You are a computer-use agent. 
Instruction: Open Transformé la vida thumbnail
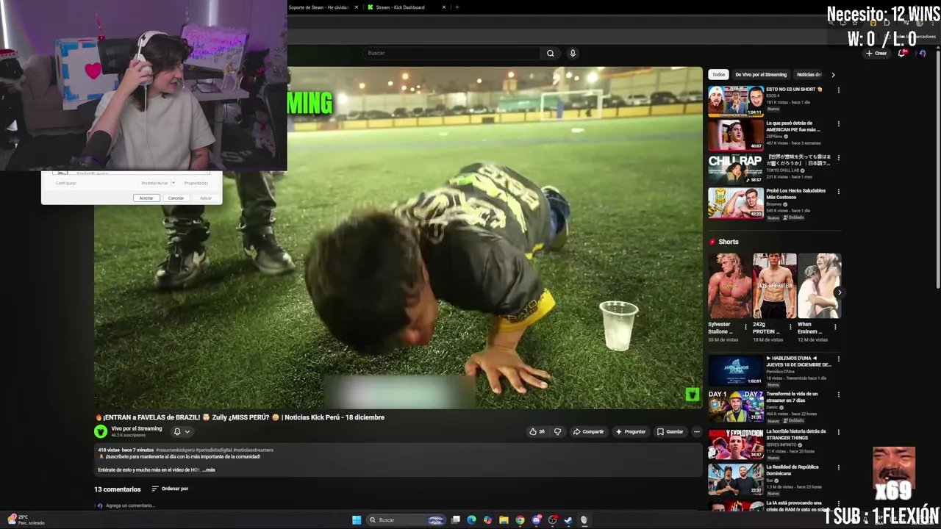coord(736,406)
